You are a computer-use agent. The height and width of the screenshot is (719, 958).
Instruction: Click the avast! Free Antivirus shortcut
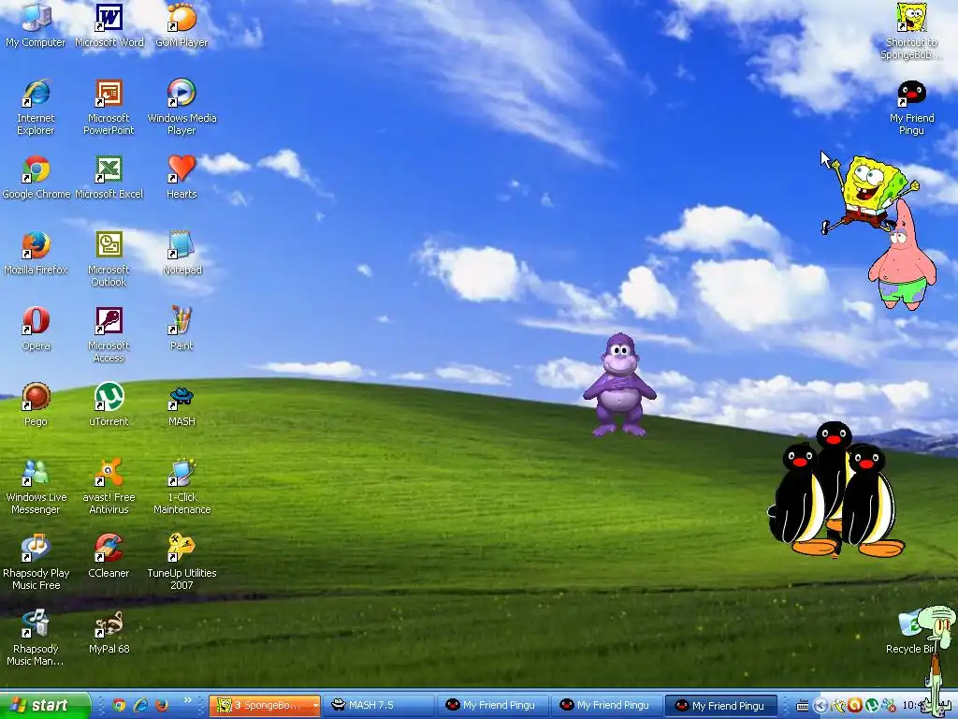109,486
